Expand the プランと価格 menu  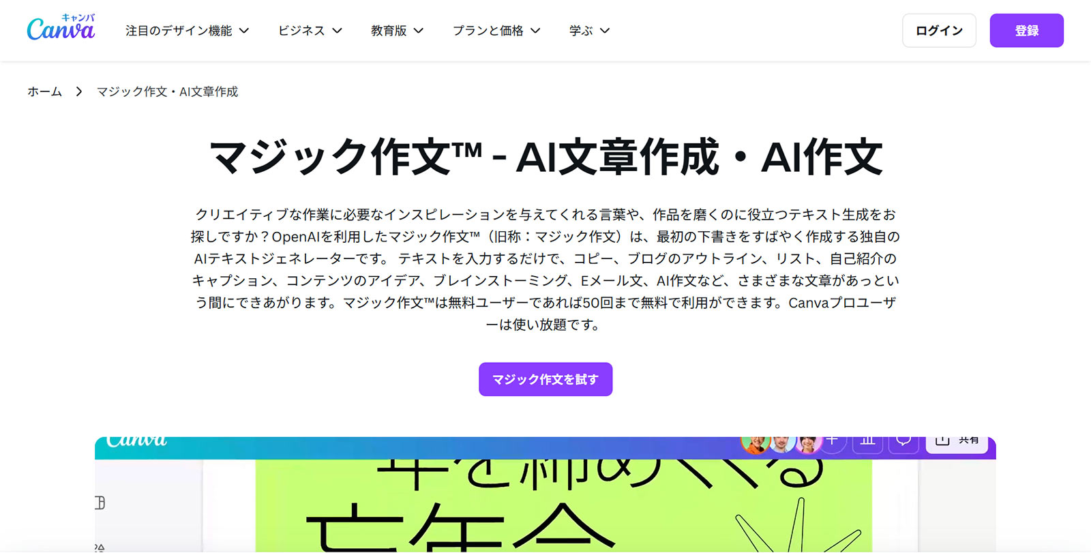click(x=496, y=31)
